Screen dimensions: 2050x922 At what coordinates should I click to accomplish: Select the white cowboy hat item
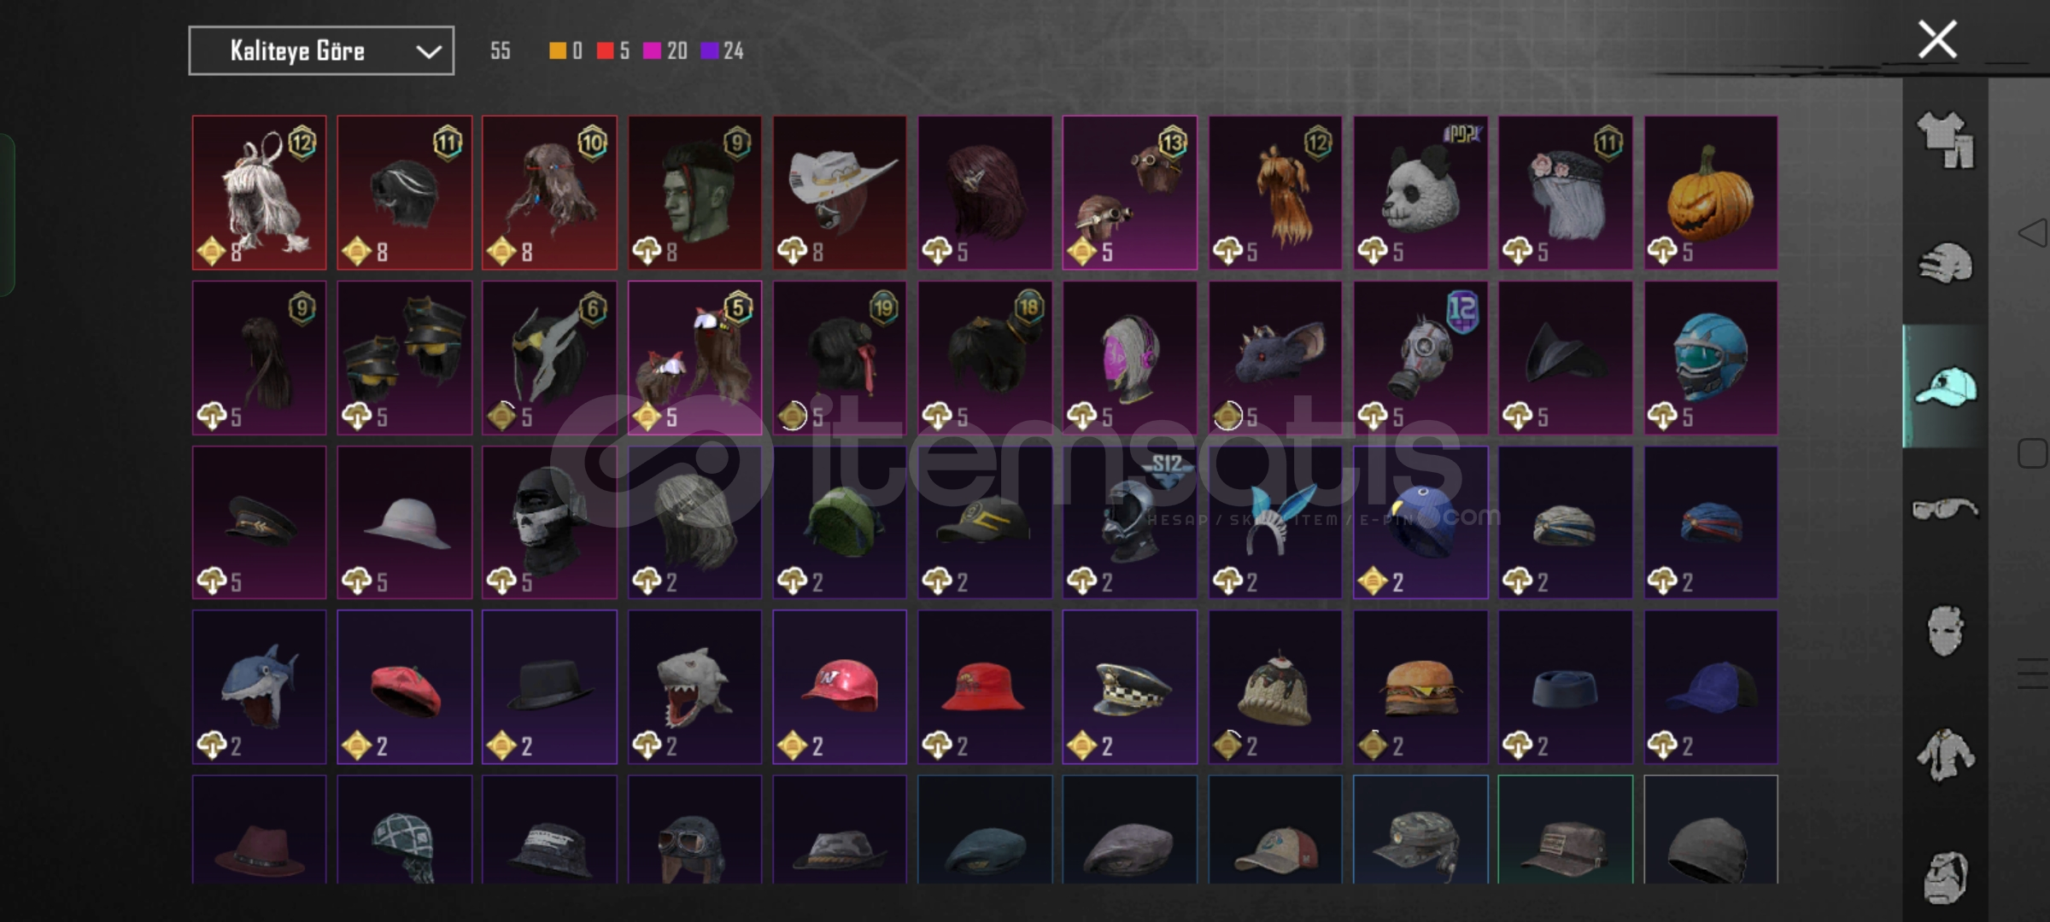(840, 193)
